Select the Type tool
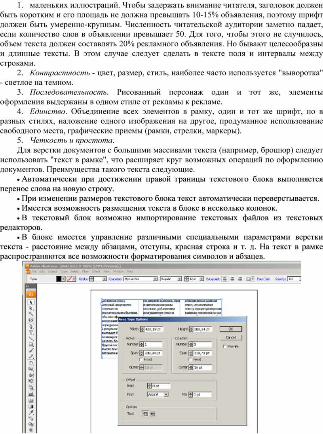This screenshot has width=323, height=434. tap(31, 332)
